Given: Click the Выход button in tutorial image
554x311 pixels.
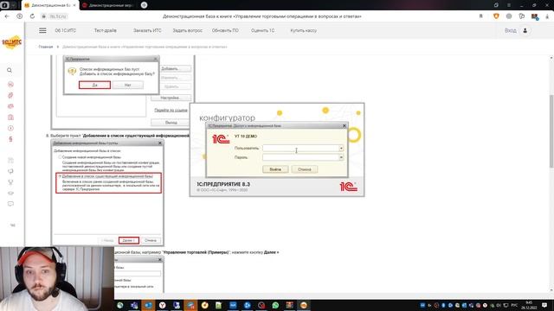Looking at the screenshot, I should pyautogui.click(x=171, y=123).
